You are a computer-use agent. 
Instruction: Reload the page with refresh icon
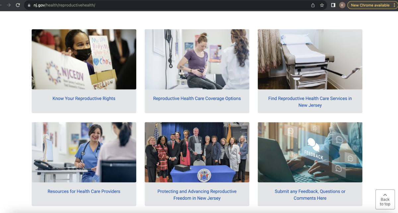[18, 5]
